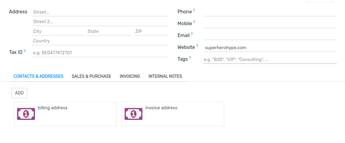The height and width of the screenshot is (143, 345).
Task: Focus the Street address input
Action: (100, 12)
